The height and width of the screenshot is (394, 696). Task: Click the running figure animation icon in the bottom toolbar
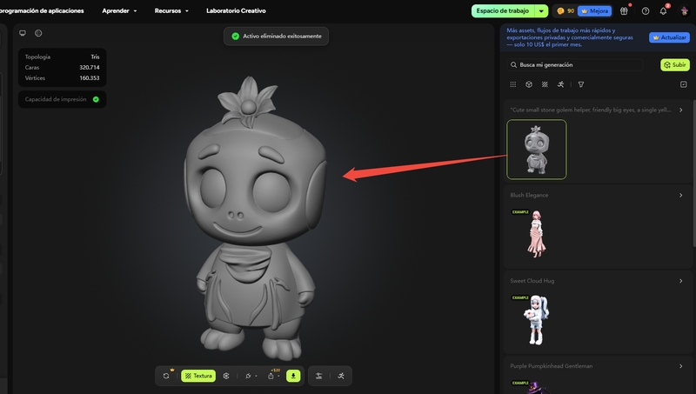341,376
